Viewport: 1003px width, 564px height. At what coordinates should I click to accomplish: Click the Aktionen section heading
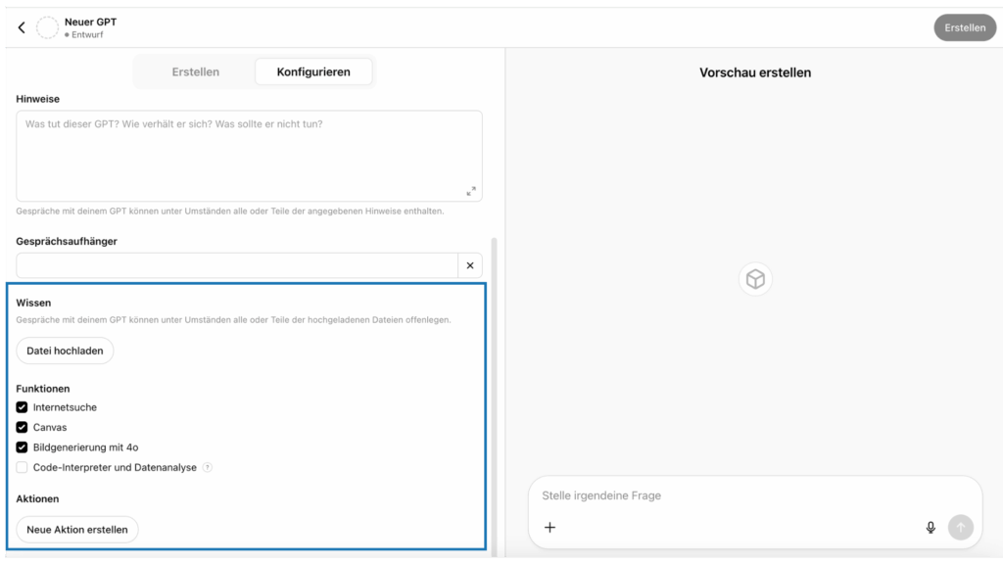[37, 498]
